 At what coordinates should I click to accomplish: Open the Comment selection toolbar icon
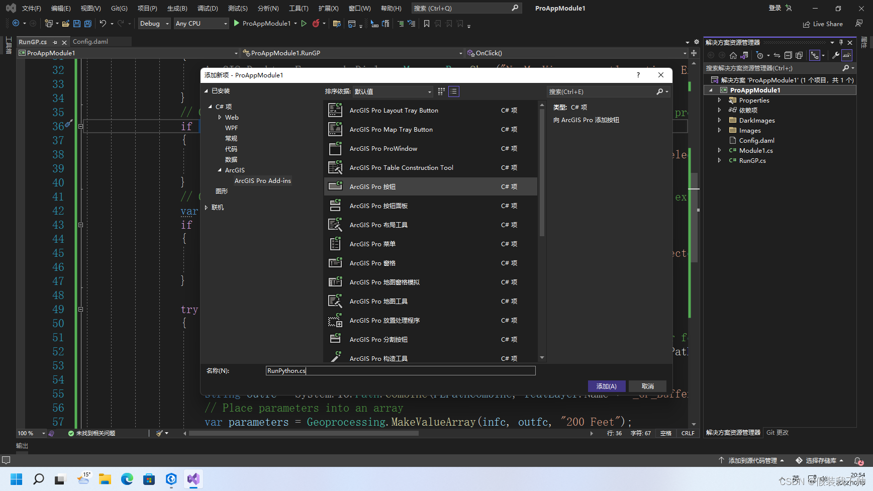[x=401, y=24]
